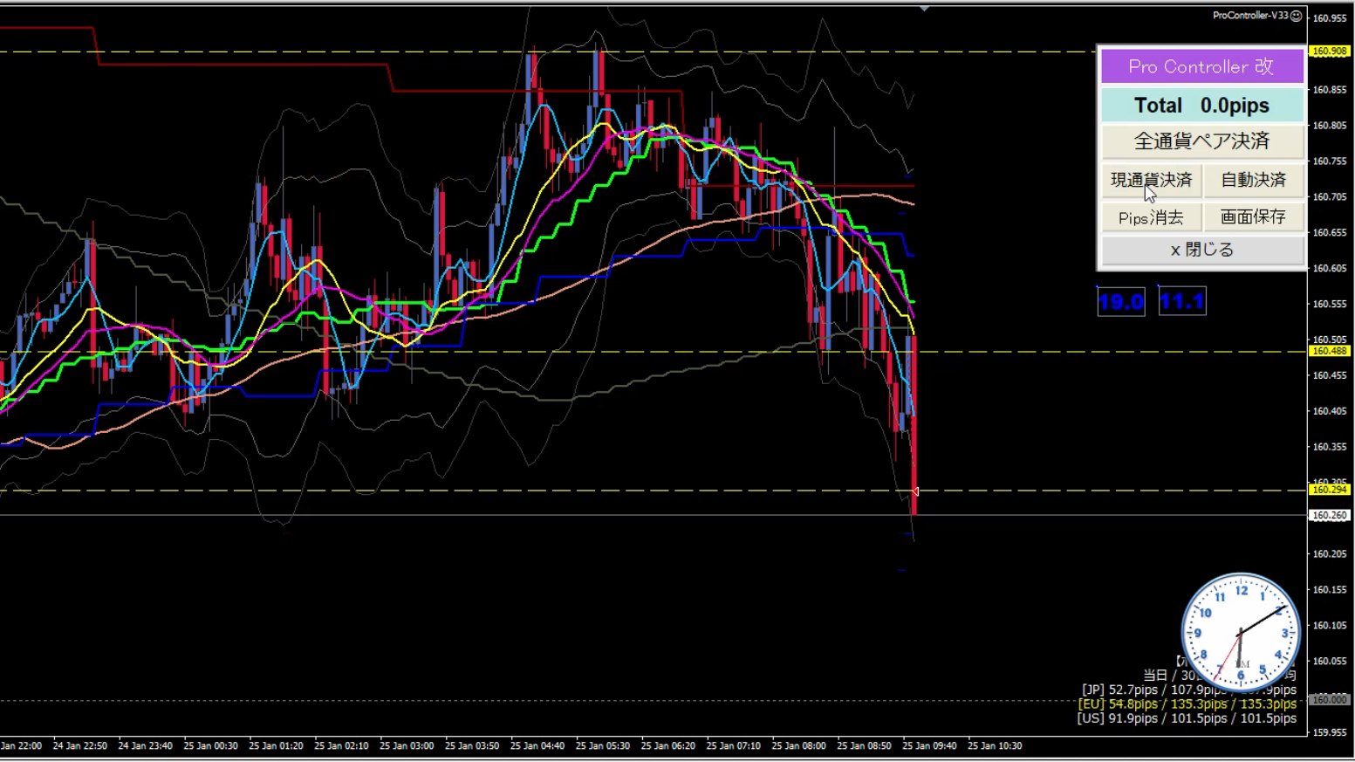Click the Total 0.0pips display

pyautogui.click(x=1201, y=106)
